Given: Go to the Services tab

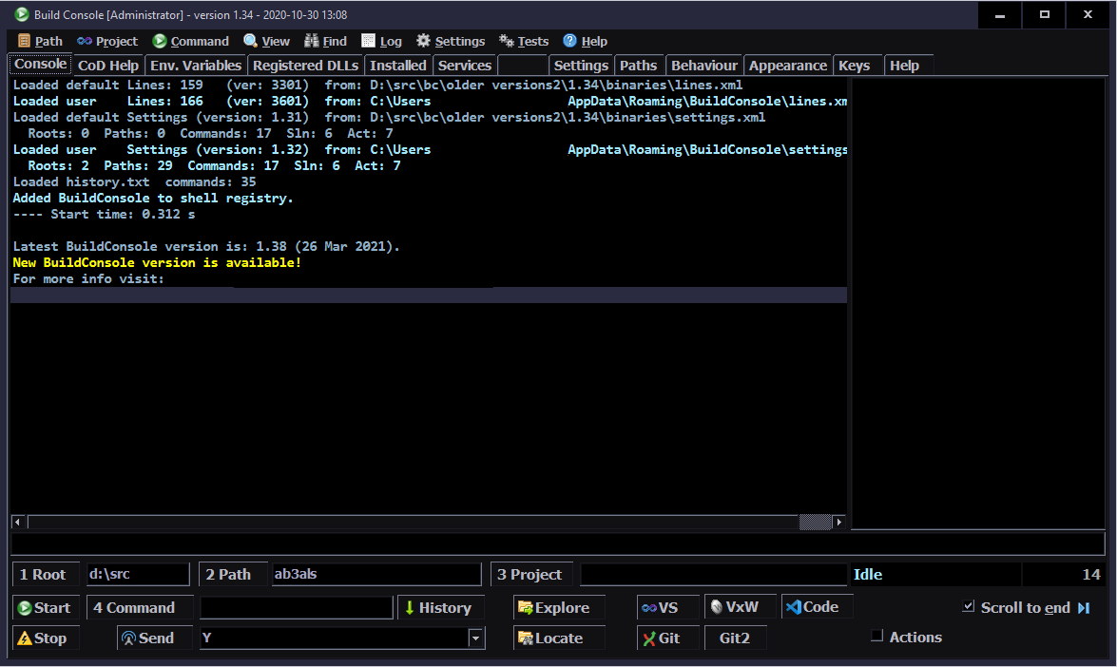Looking at the screenshot, I should tap(465, 66).
